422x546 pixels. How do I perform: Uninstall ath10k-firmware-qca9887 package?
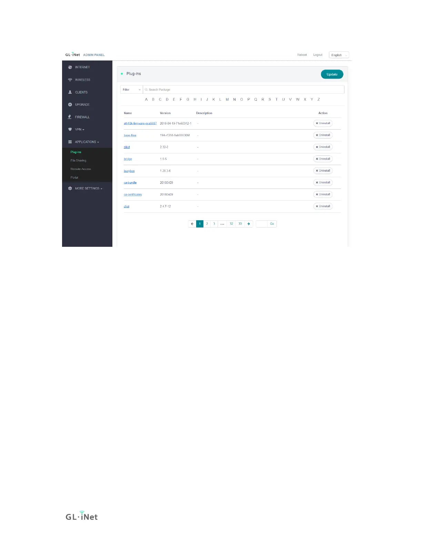[323, 123]
